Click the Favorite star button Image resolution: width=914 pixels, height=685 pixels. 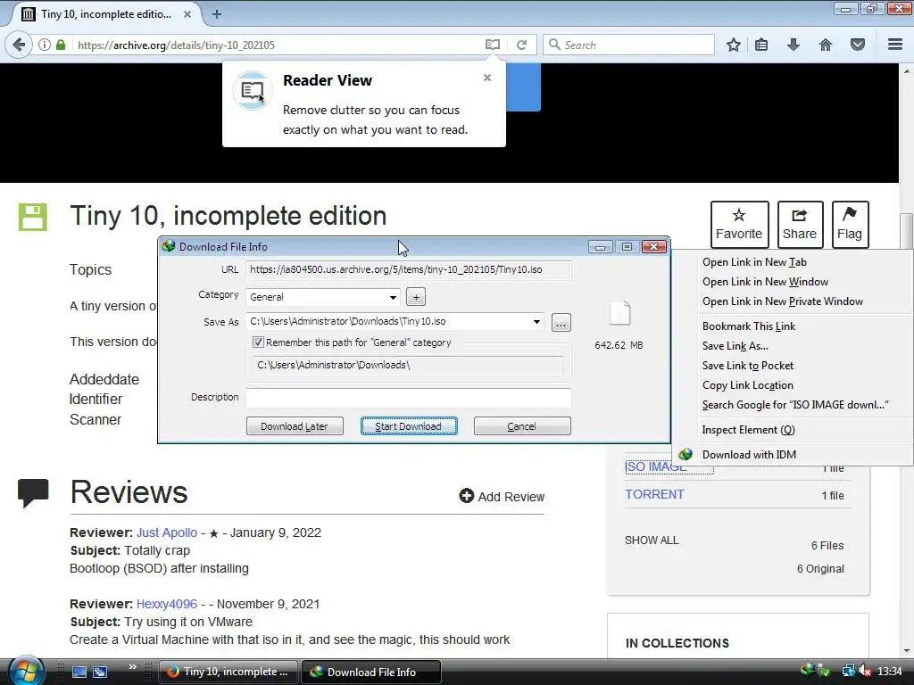(739, 224)
